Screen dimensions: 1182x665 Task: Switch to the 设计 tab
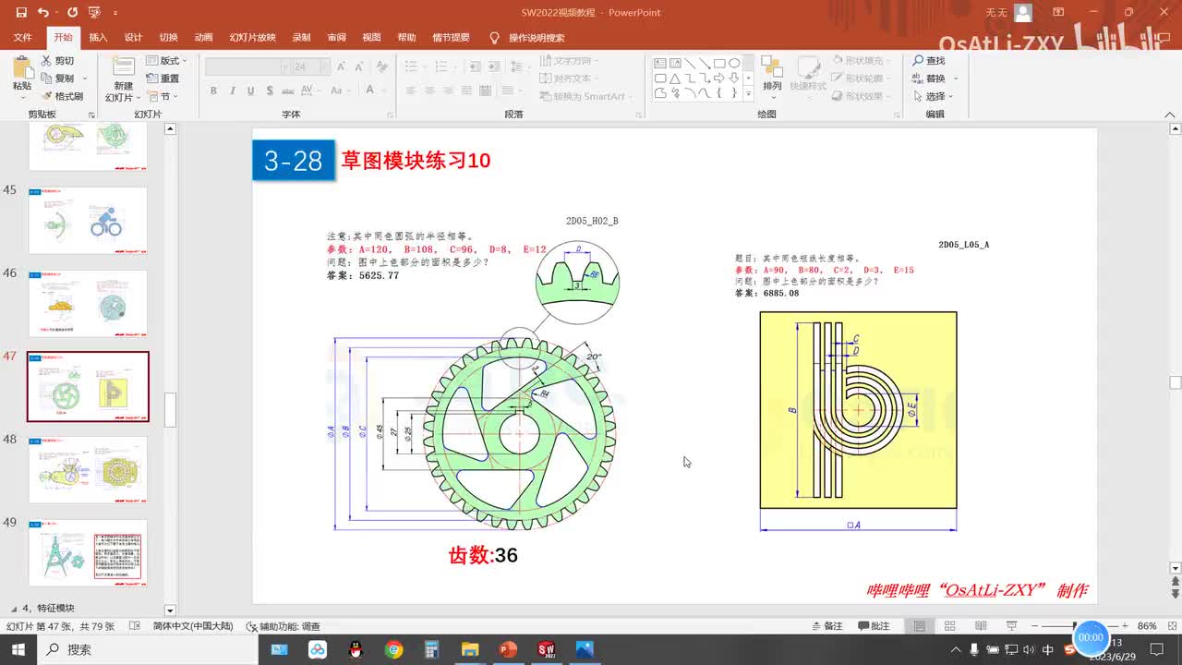click(x=133, y=38)
